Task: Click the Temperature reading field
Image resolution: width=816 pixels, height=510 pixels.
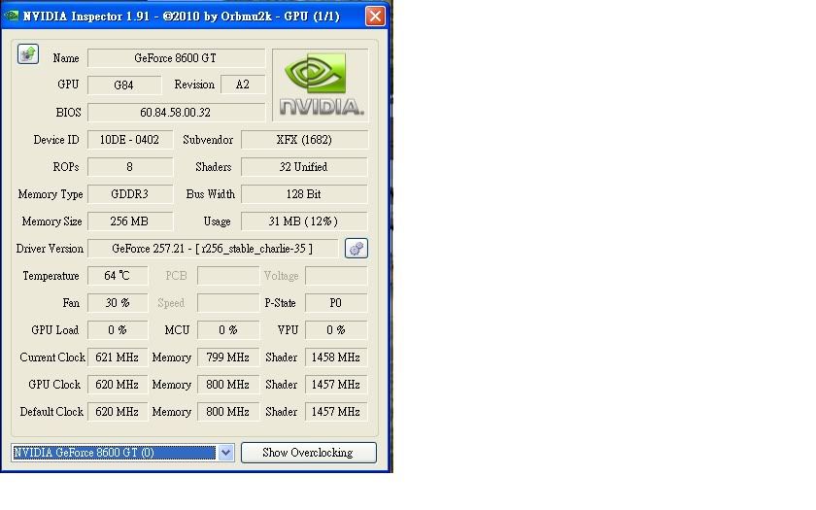Action: pos(118,276)
